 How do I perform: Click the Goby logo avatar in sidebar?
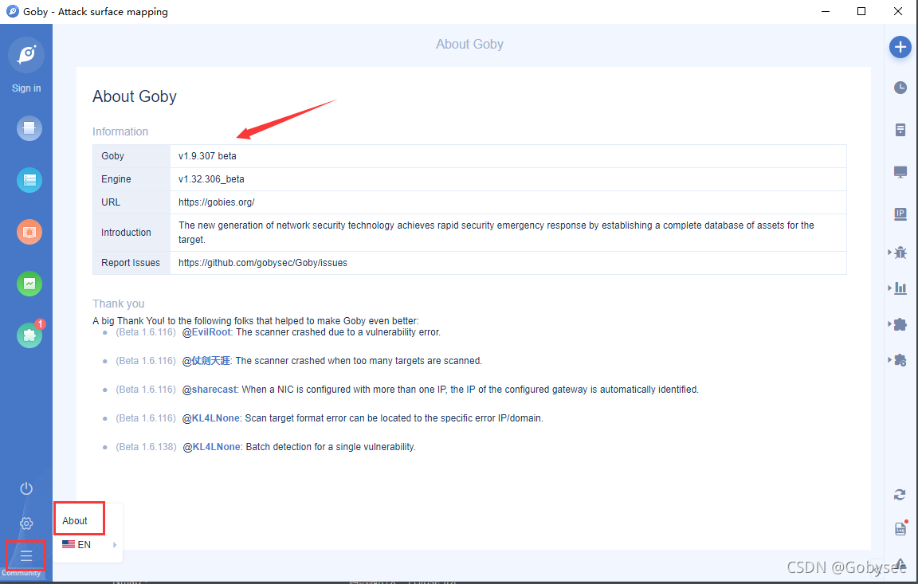pyautogui.click(x=26, y=55)
